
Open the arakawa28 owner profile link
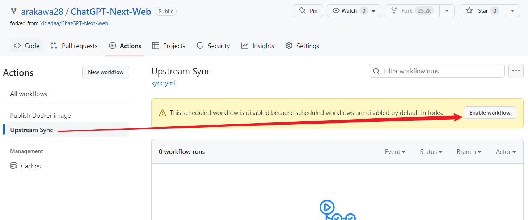[42, 12]
